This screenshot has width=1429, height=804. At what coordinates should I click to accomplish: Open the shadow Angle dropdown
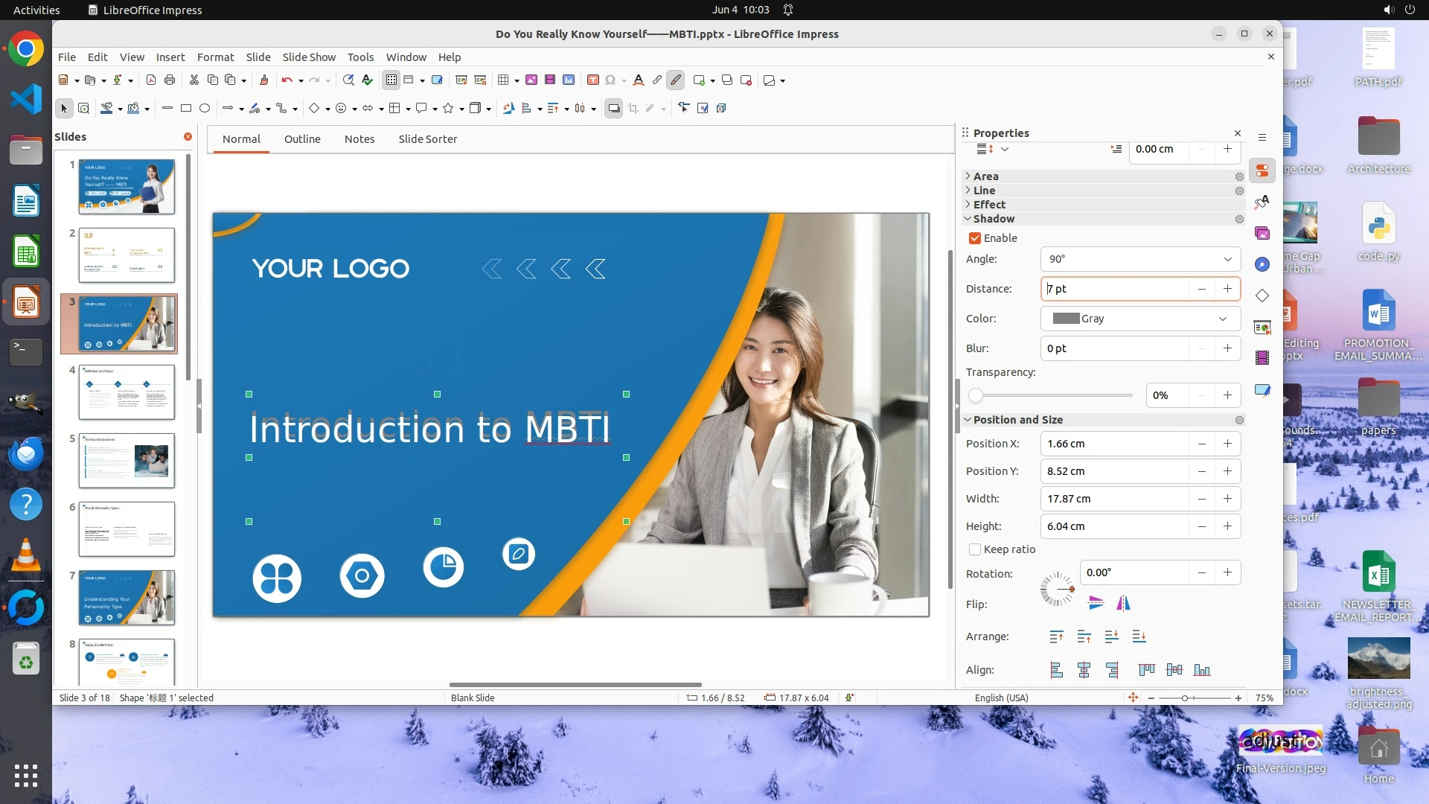[x=1140, y=259]
